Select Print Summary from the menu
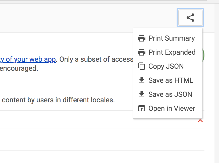 pos(172,38)
